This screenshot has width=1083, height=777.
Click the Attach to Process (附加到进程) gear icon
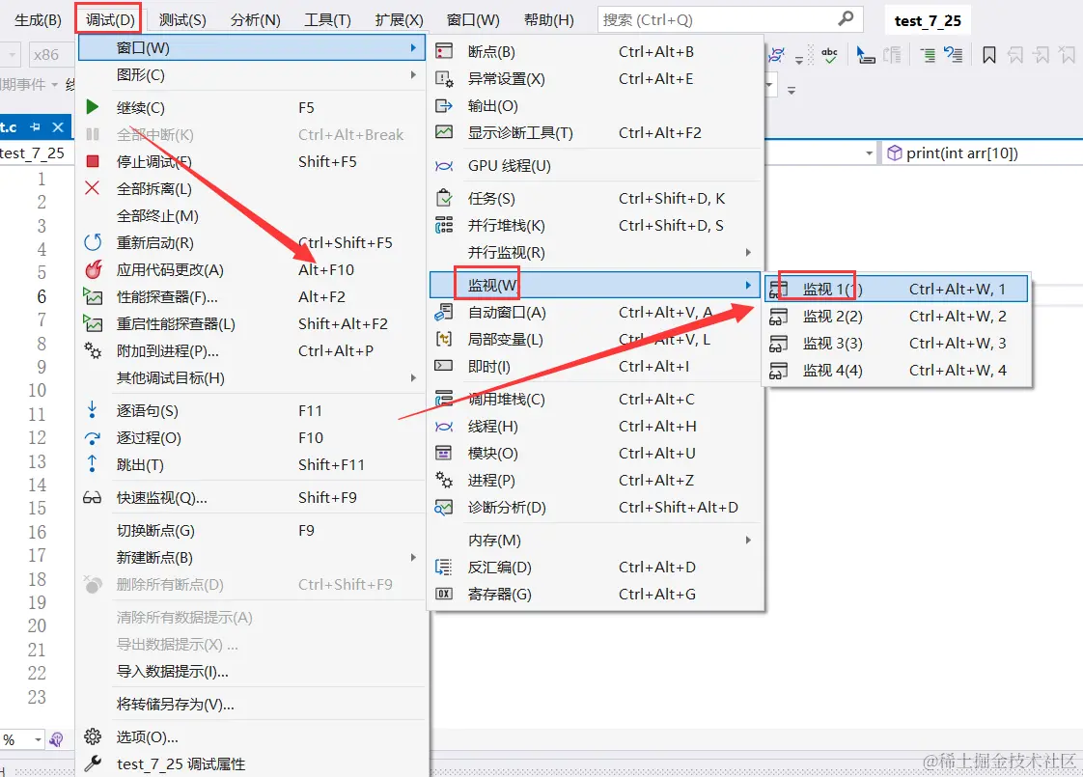click(x=93, y=351)
